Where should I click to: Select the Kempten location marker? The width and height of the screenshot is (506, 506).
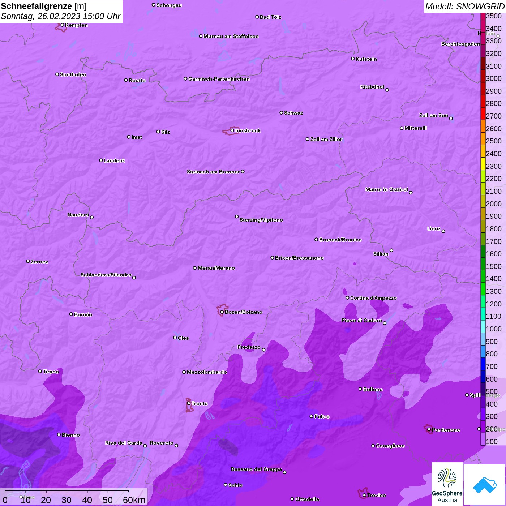(x=62, y=25)
